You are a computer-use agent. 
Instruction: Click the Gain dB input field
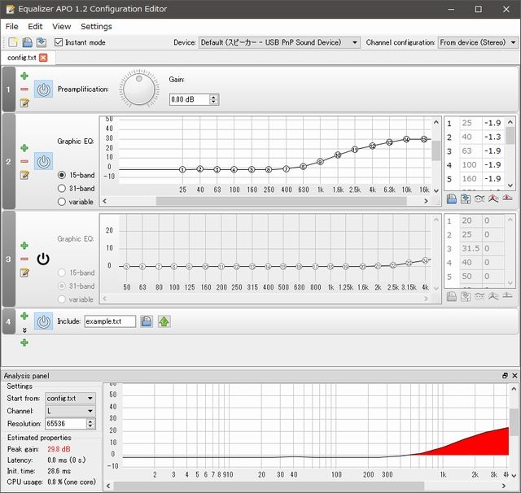pos(189,99)
